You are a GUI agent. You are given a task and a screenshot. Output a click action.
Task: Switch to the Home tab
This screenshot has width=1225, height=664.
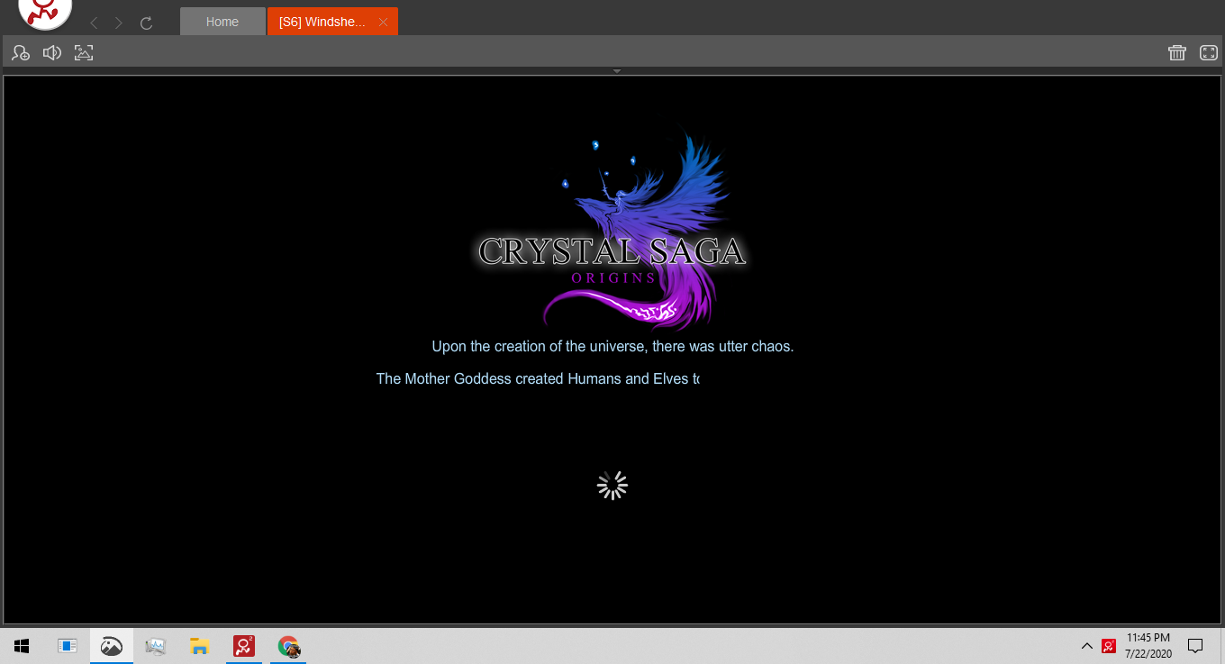(x=222, y=22)
